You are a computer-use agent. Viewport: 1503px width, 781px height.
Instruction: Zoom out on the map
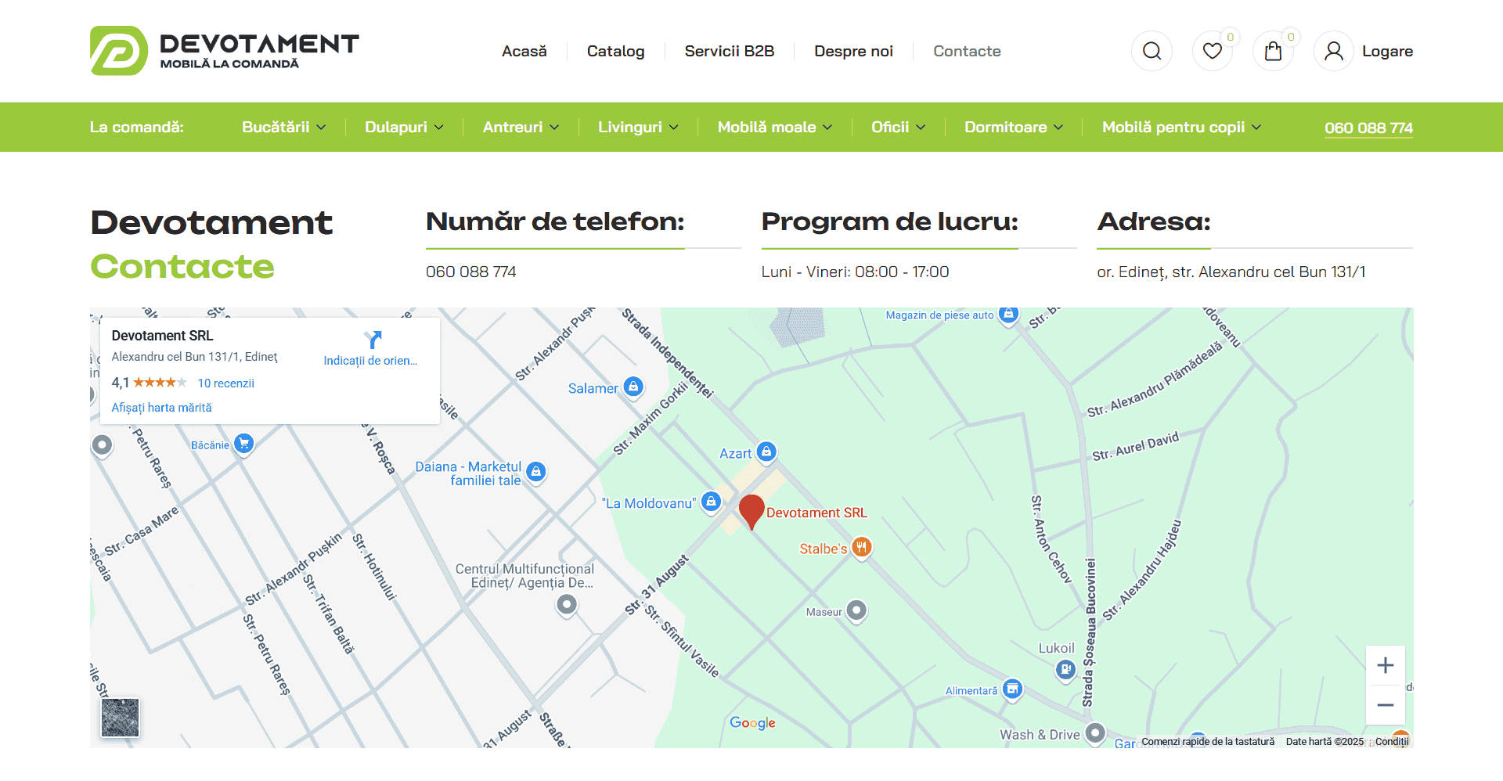click(x=1385, y=705)
